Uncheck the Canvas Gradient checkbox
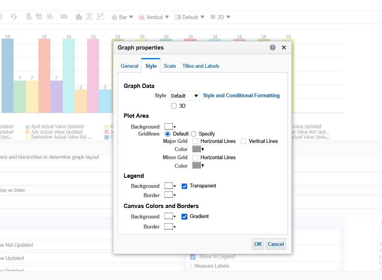This screenshot has height=280, width=382. pos(185,216)
